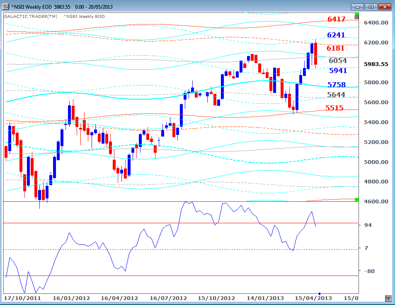The width and height of the screenshot is (395, 305).
Task: Close the NSEI Weekly EOD chart window
Action: coord(385,7)
